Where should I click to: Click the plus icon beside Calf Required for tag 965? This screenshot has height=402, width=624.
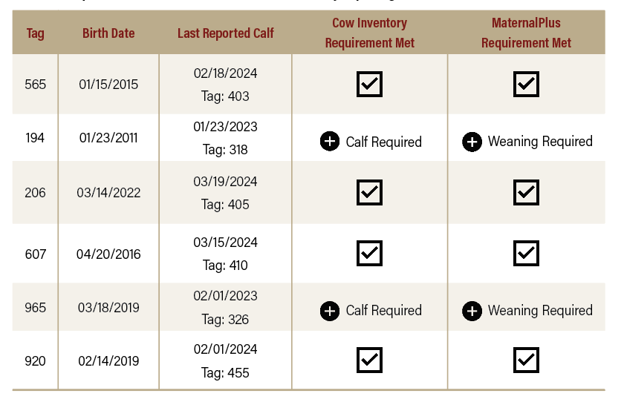[x=330, y=310]
